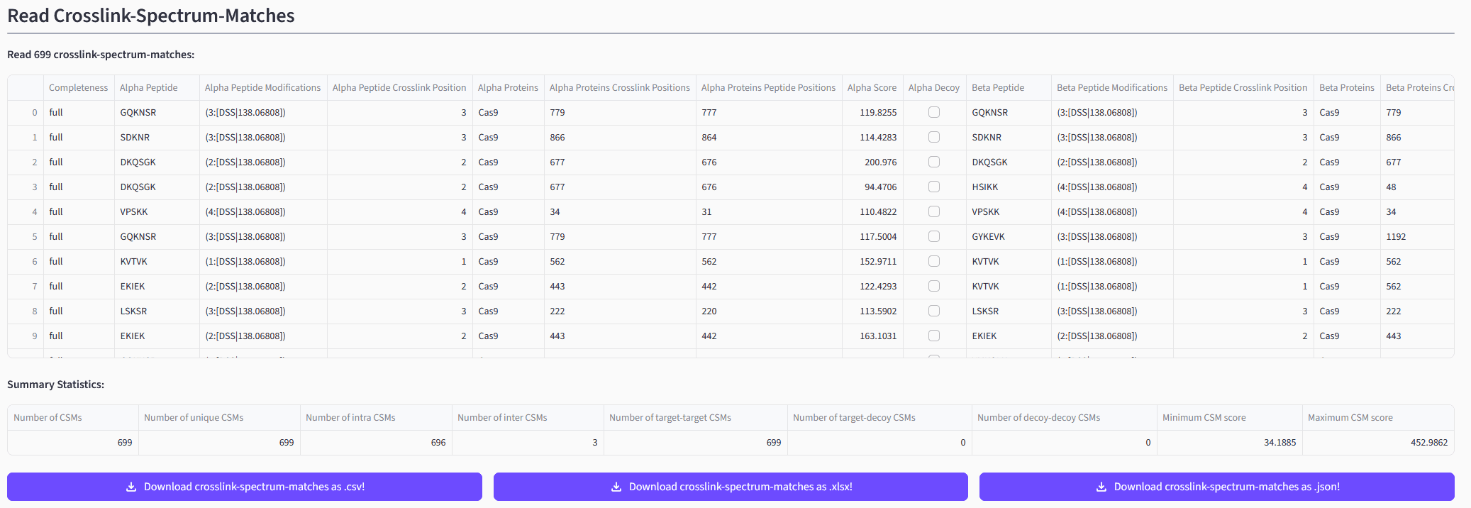The image size is (1471, 508).
Task: Click the download icon on the .csv button
Action: (131, 487)
